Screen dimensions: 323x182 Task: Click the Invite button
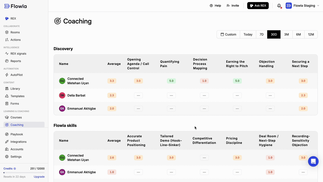[x=233, y=6]
